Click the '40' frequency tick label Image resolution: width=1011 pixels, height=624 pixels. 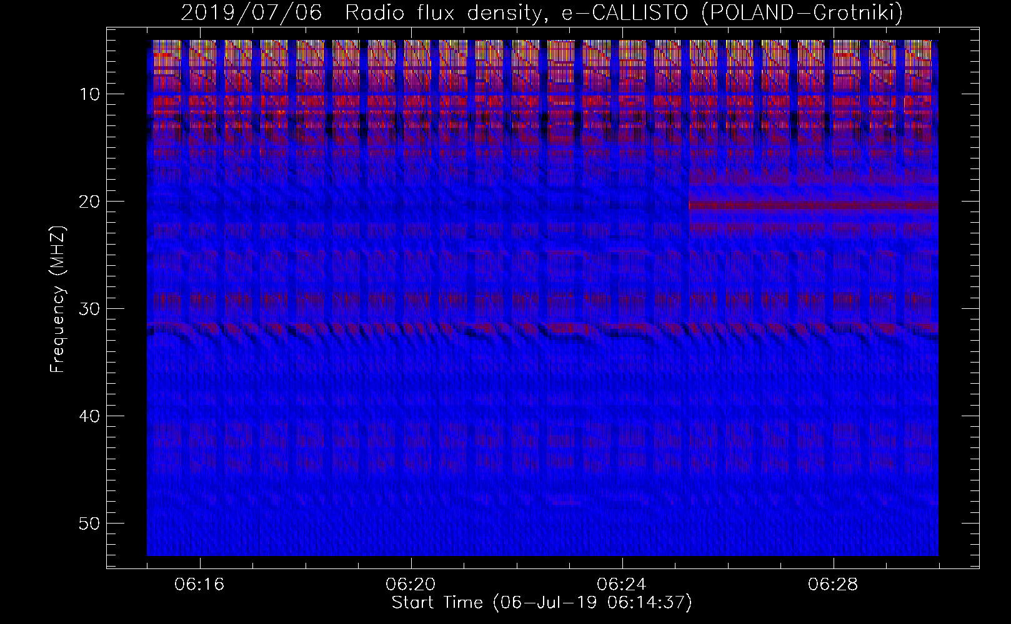[90, 416]
